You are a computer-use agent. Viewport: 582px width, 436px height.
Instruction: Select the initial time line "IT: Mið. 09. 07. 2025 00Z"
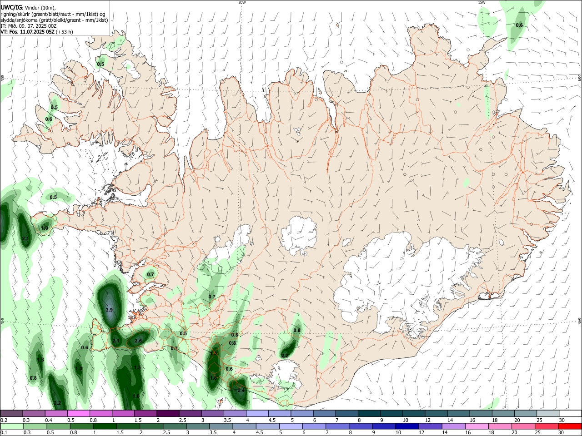point(29,26)
